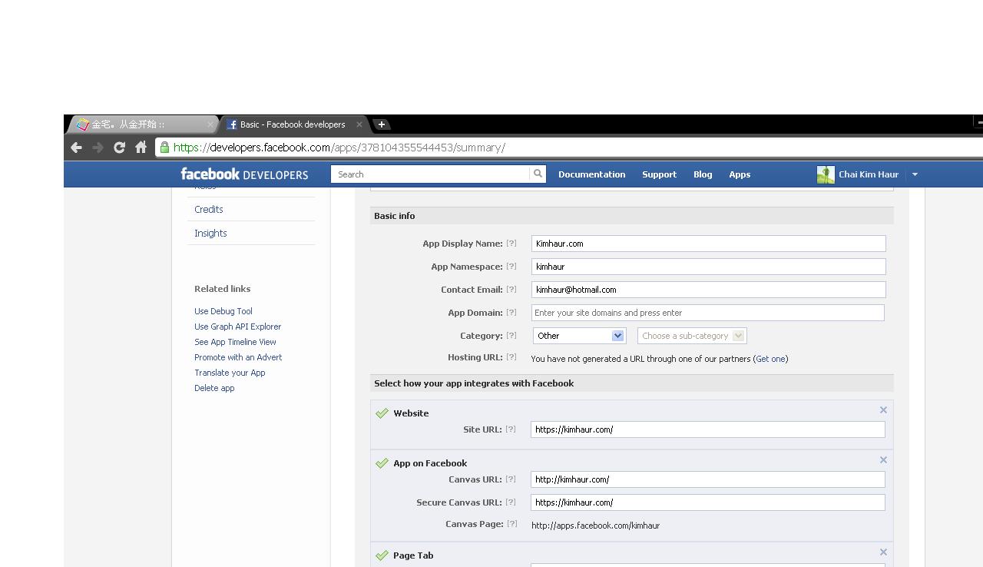Click the search magnifier icon
The image size is (983, 567).
538,174
